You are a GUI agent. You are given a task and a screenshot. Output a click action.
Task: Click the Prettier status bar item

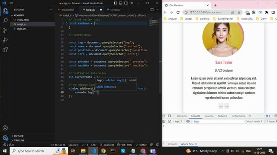pyautogui.click(x=141, y=145)
